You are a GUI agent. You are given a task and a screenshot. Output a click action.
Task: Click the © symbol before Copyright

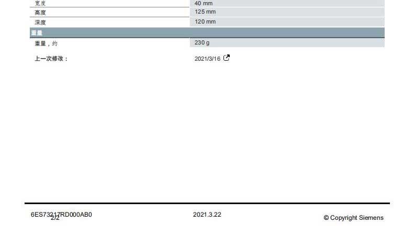coord(326,218)
